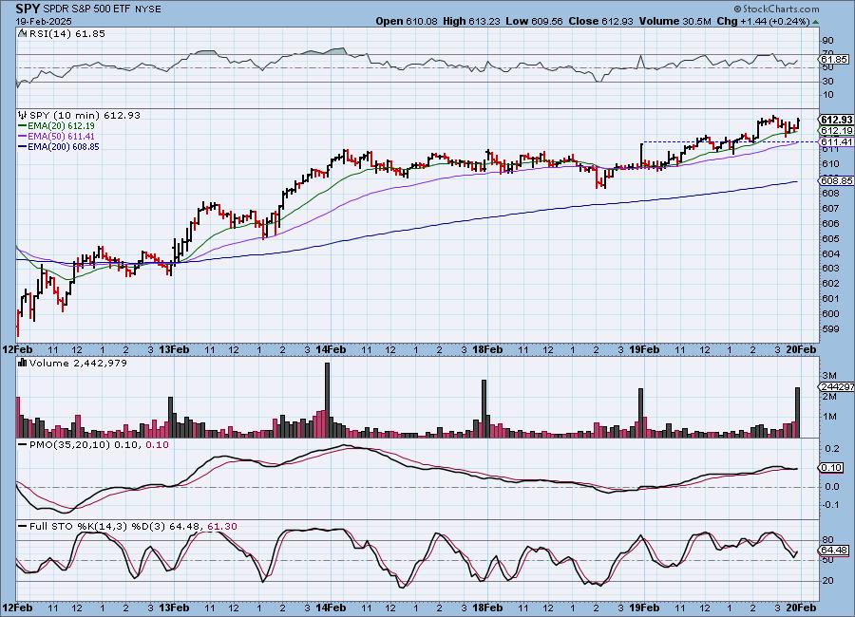The height and width of the screenshot is (617, 855).
Task: Select the green EMA(20) legend line swatch
Action: (23, 126)
